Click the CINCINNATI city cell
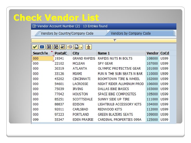Viewport: 191px width, 143px height. (81, 79)
